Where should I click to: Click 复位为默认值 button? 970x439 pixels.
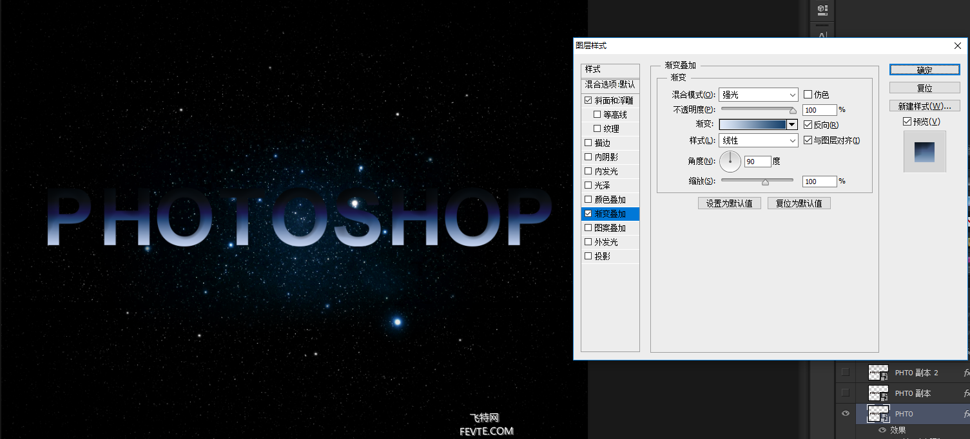(x=799, y=203)
